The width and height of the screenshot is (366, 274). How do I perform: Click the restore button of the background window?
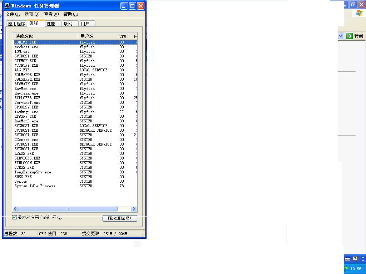353,4
